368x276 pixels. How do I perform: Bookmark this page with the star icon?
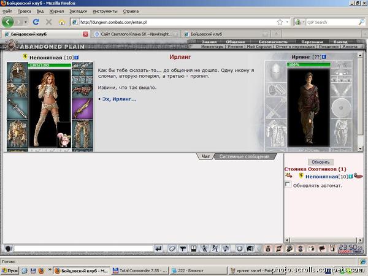280,22
